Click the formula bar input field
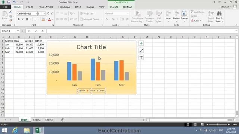This screenshot has width=239, height=134. click(x=141, y=31)
